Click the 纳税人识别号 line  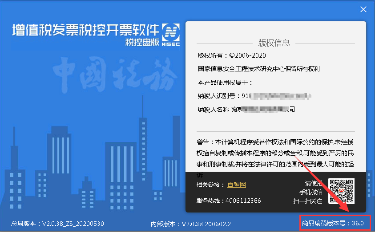tap(254, 96)
